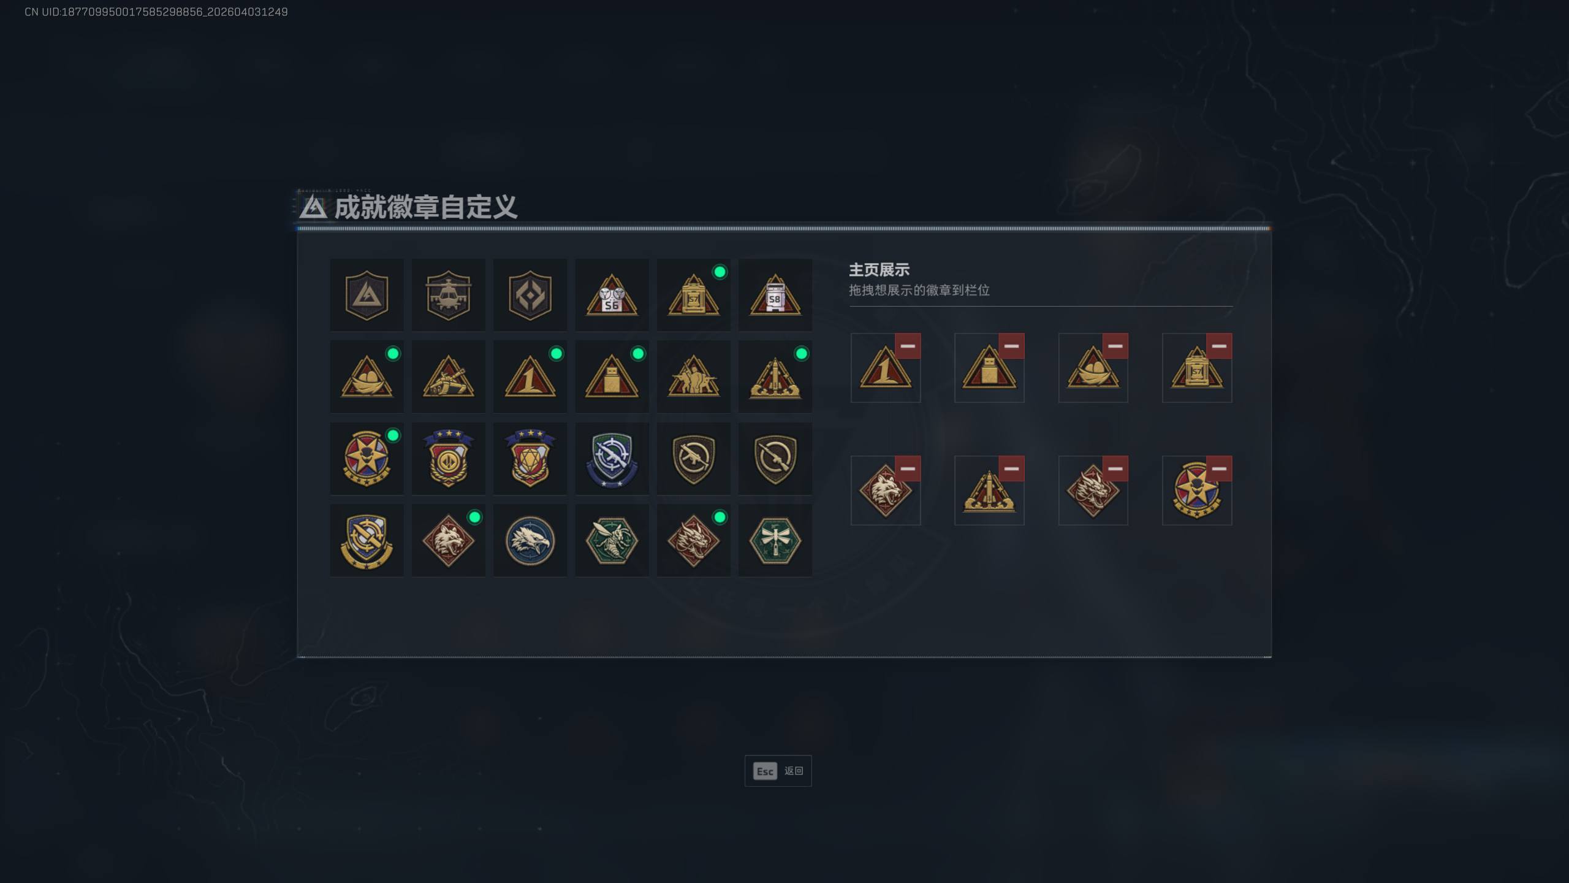This screenshot has width=1569, height=883.
Task: Select the wasp hexagon badge
Action: click(x=612, y=540)
